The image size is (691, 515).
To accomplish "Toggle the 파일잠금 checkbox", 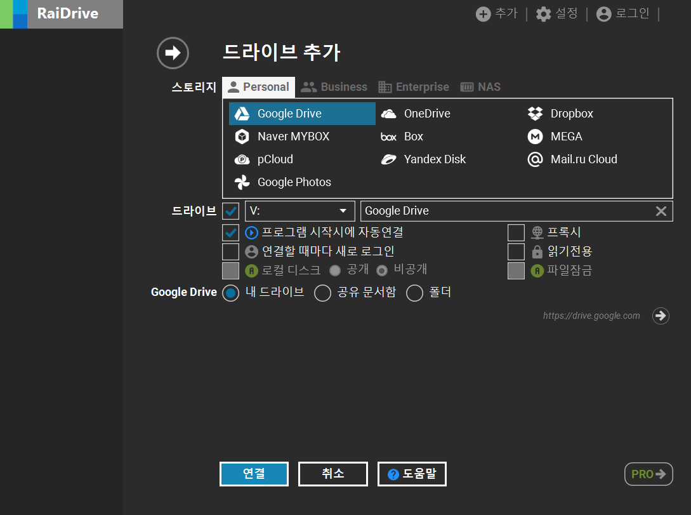I will (516, 271).
